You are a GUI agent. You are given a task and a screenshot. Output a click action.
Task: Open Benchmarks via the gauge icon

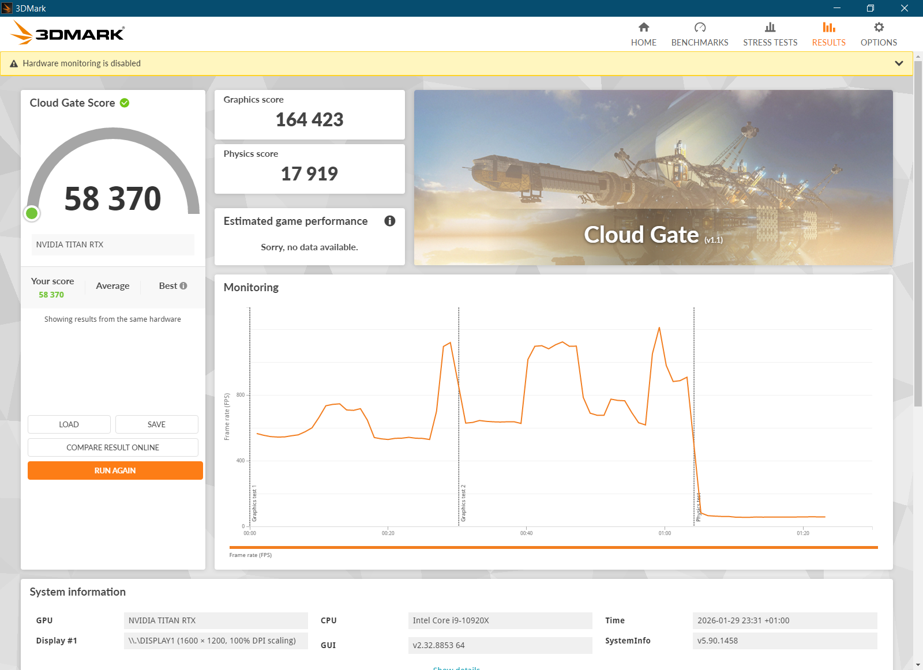700,27
